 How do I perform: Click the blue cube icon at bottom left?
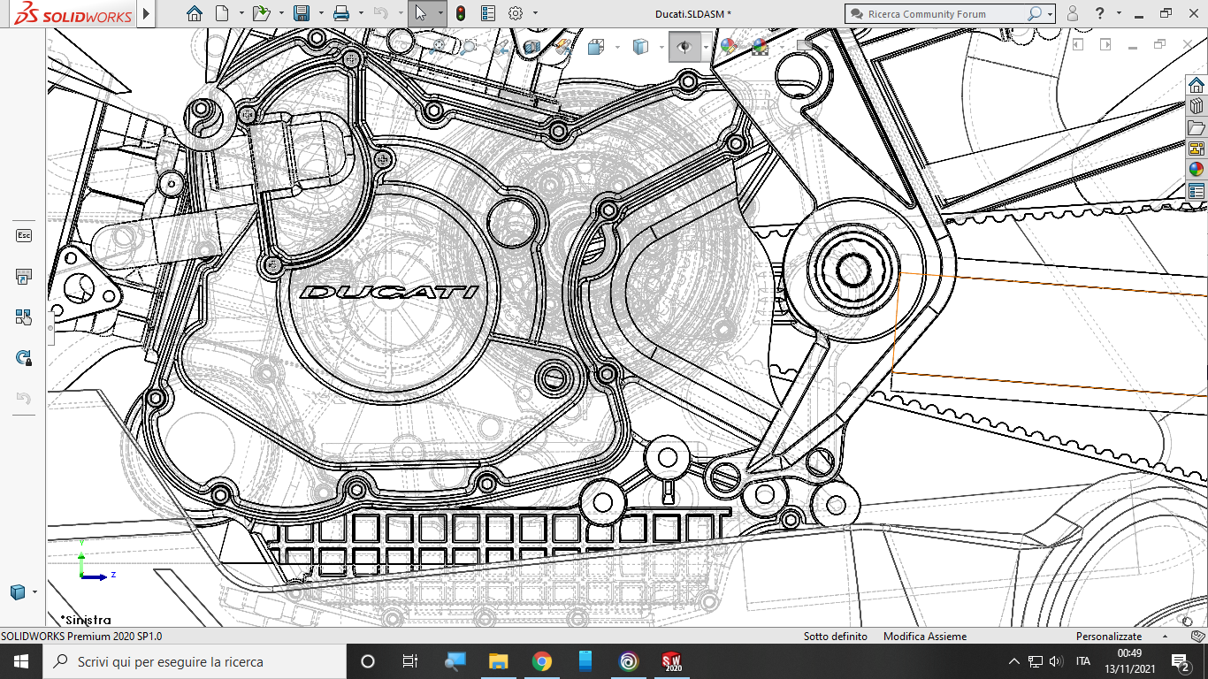tap(18, 591)
